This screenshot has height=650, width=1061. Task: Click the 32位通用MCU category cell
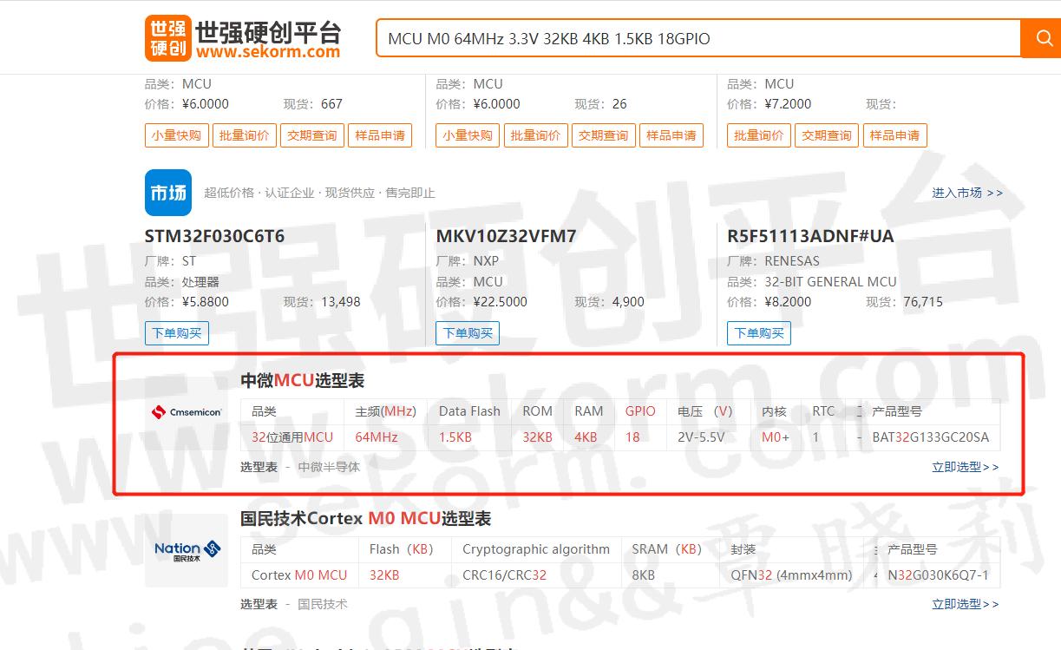tap(292, 437)
